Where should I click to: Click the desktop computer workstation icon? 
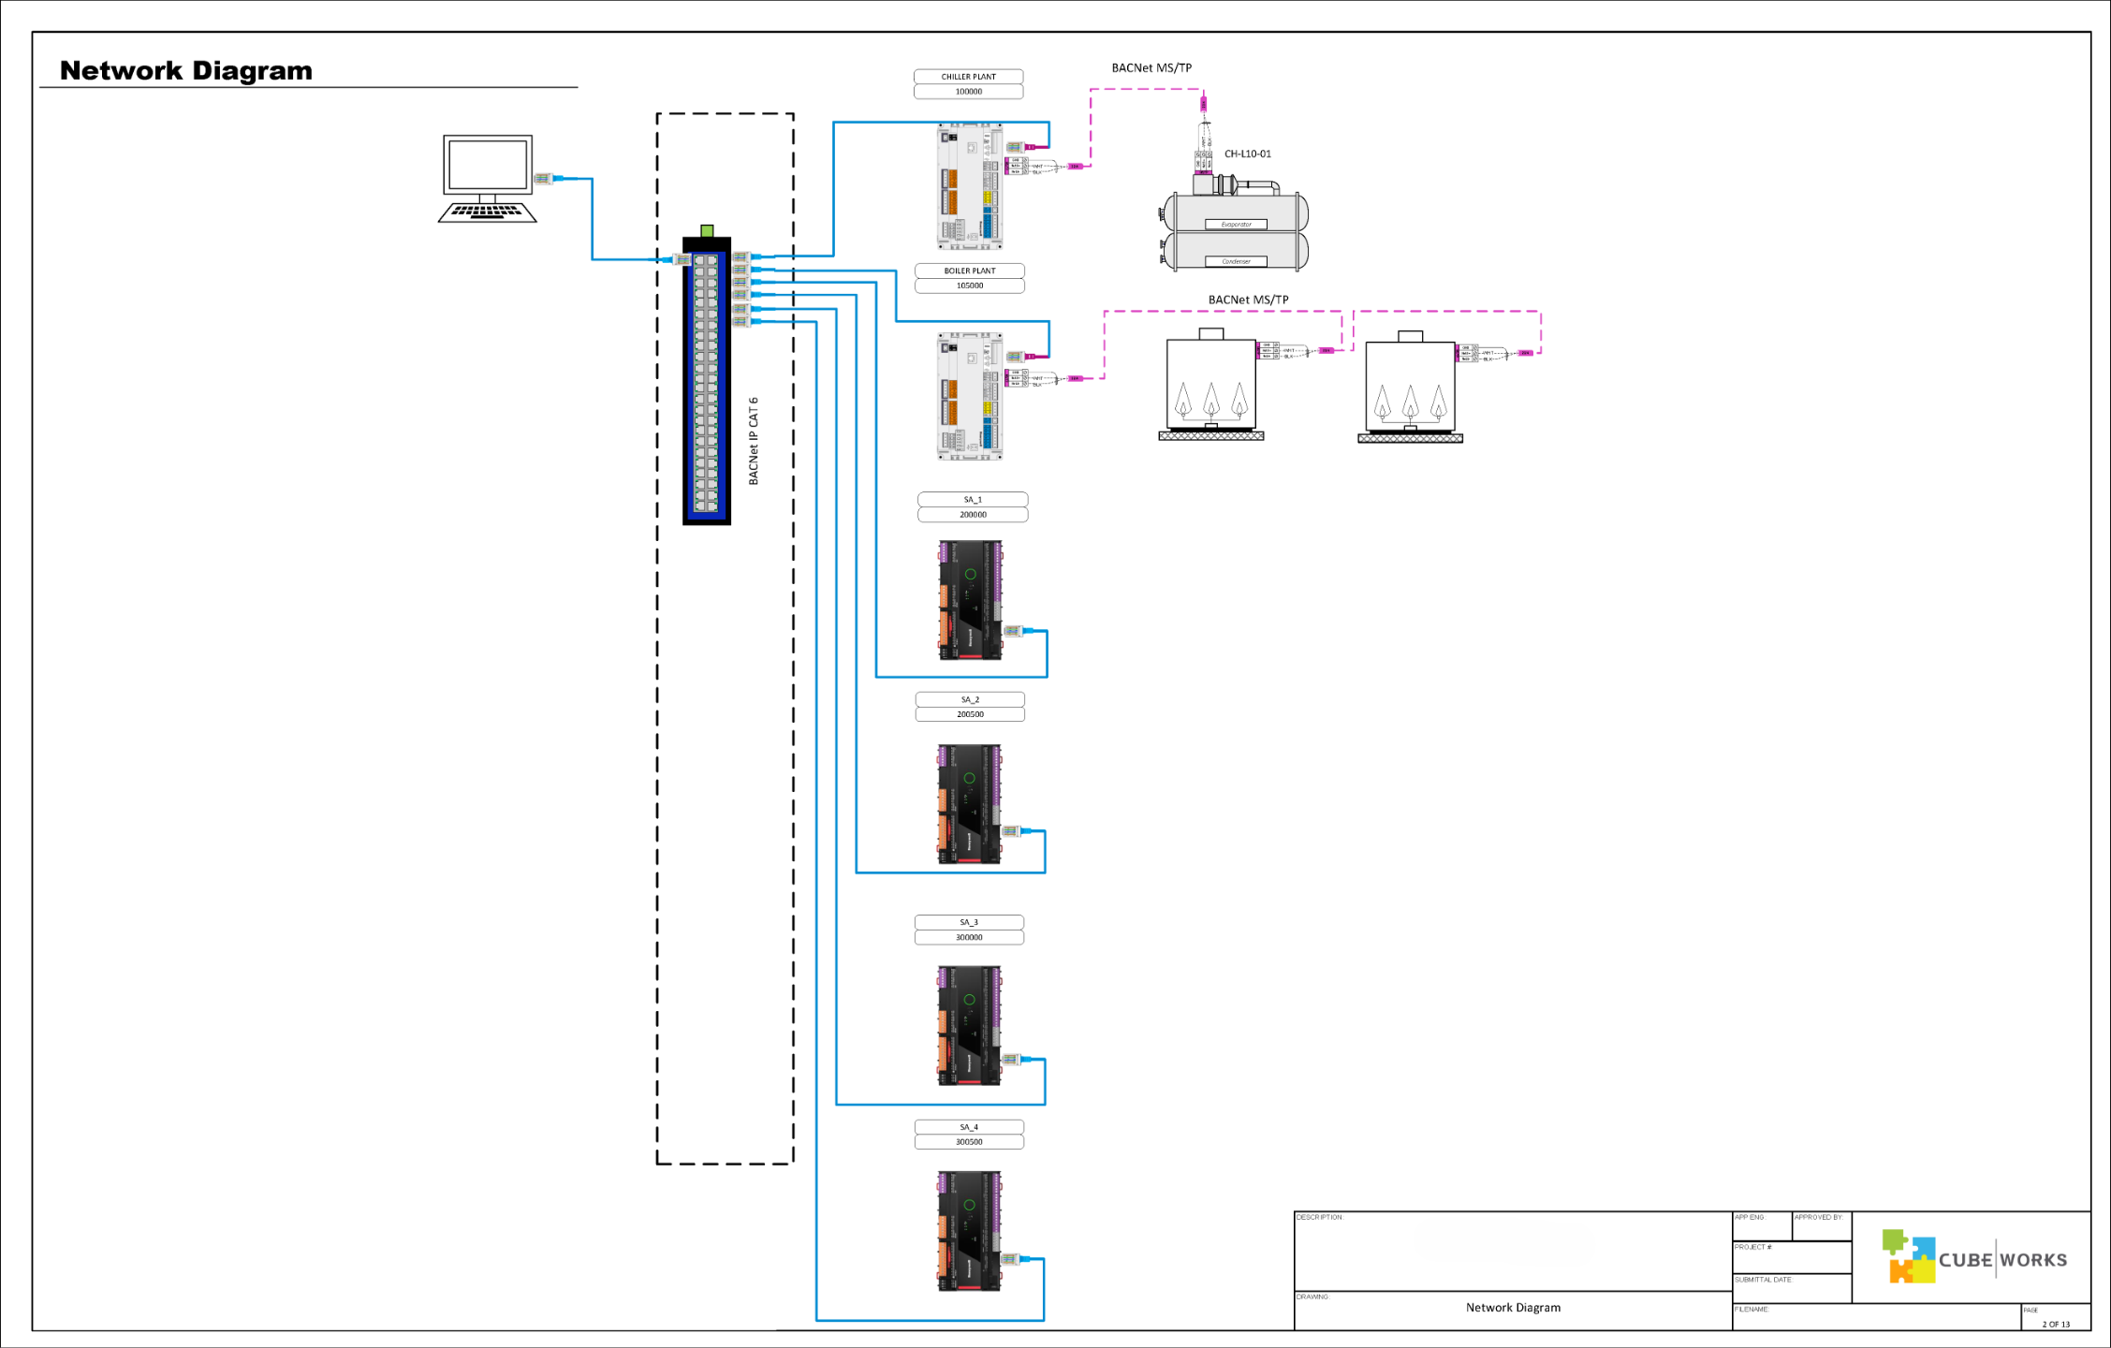[487, 178]
